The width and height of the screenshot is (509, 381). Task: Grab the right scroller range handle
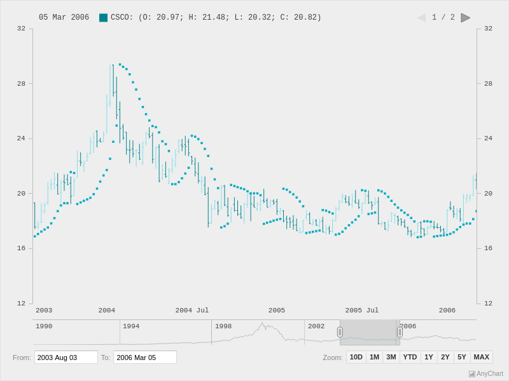click(400, 332)
